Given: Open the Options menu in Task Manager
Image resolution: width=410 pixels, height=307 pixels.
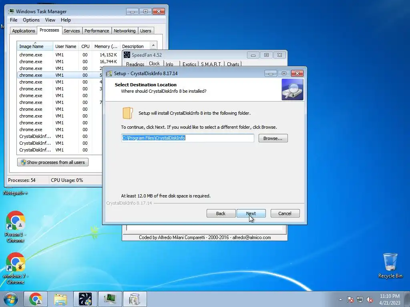Looking at the screenshot, I should point(31,20).
